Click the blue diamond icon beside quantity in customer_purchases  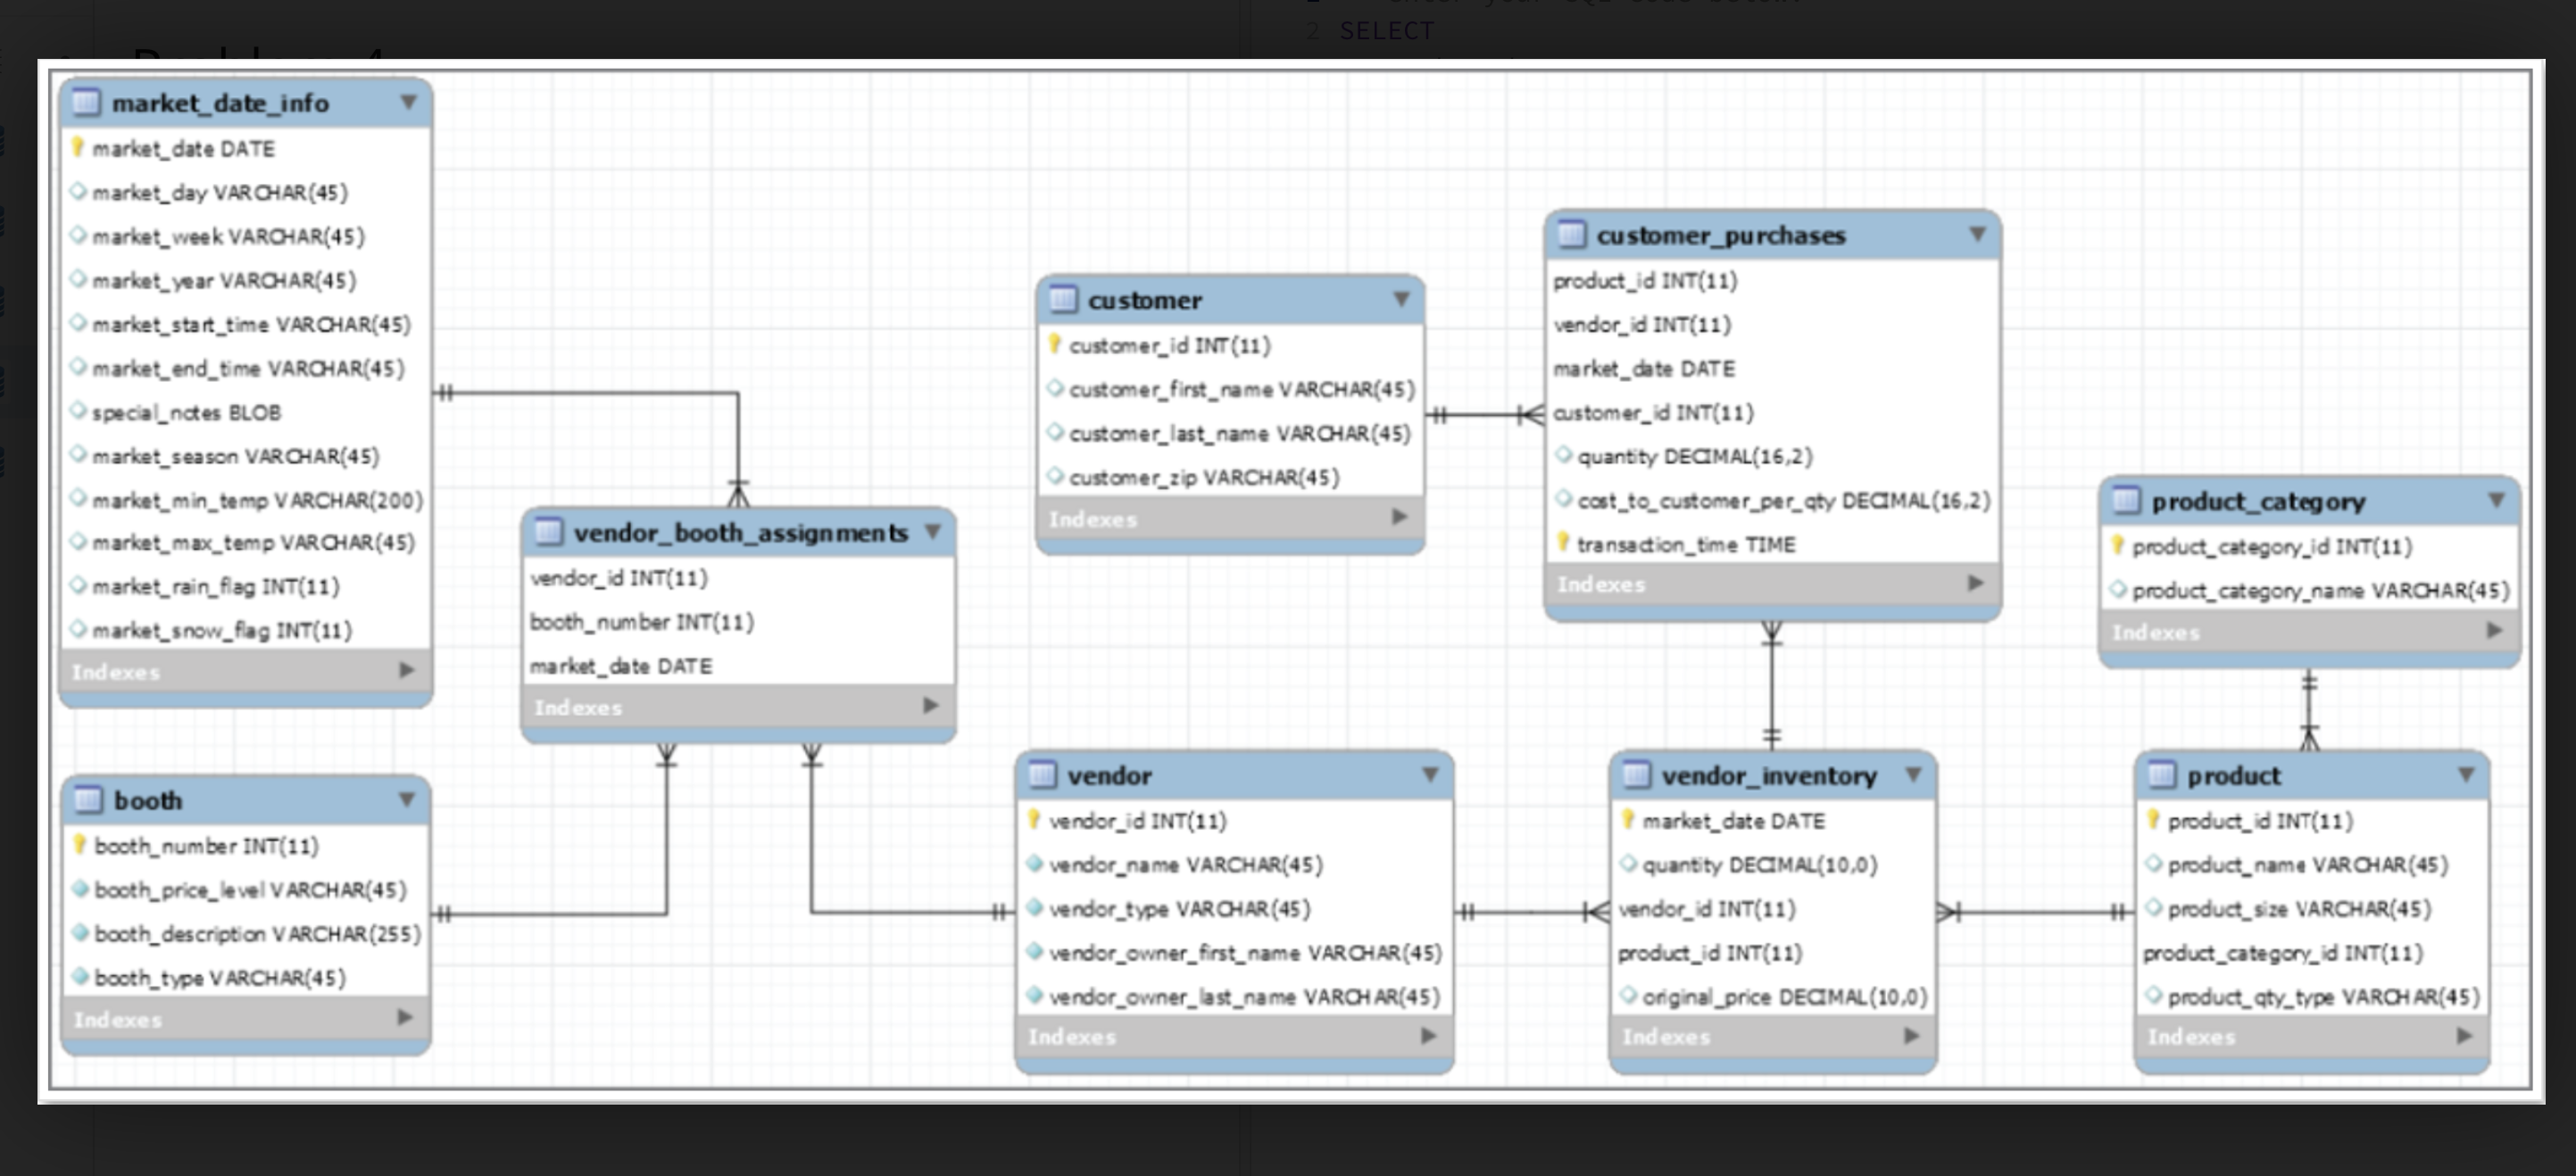click(1565, 456)
